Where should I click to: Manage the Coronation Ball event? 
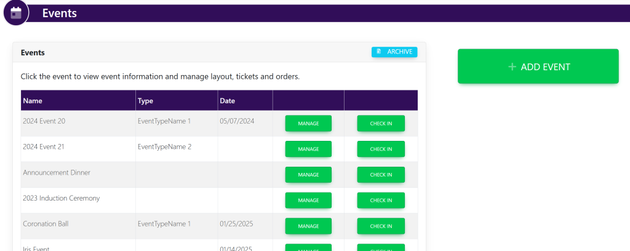308,226
